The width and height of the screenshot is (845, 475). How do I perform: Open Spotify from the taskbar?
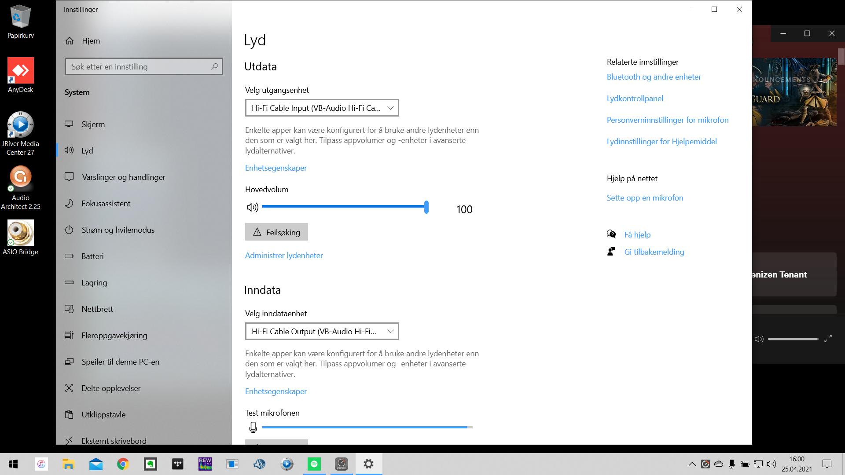(x=314, y=464)
